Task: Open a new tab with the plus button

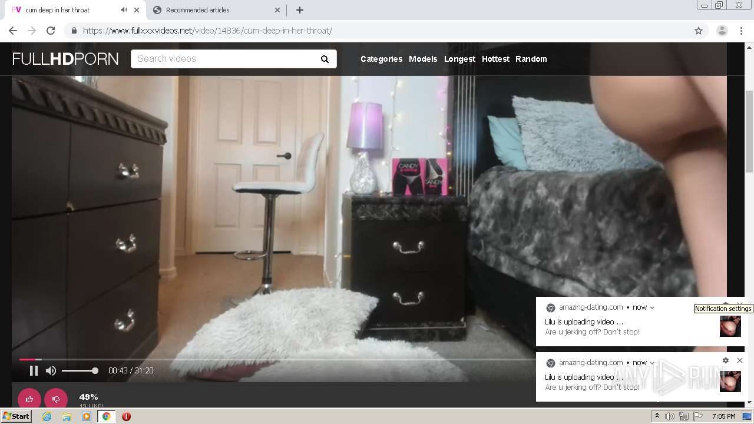Action: pos(300,10)
